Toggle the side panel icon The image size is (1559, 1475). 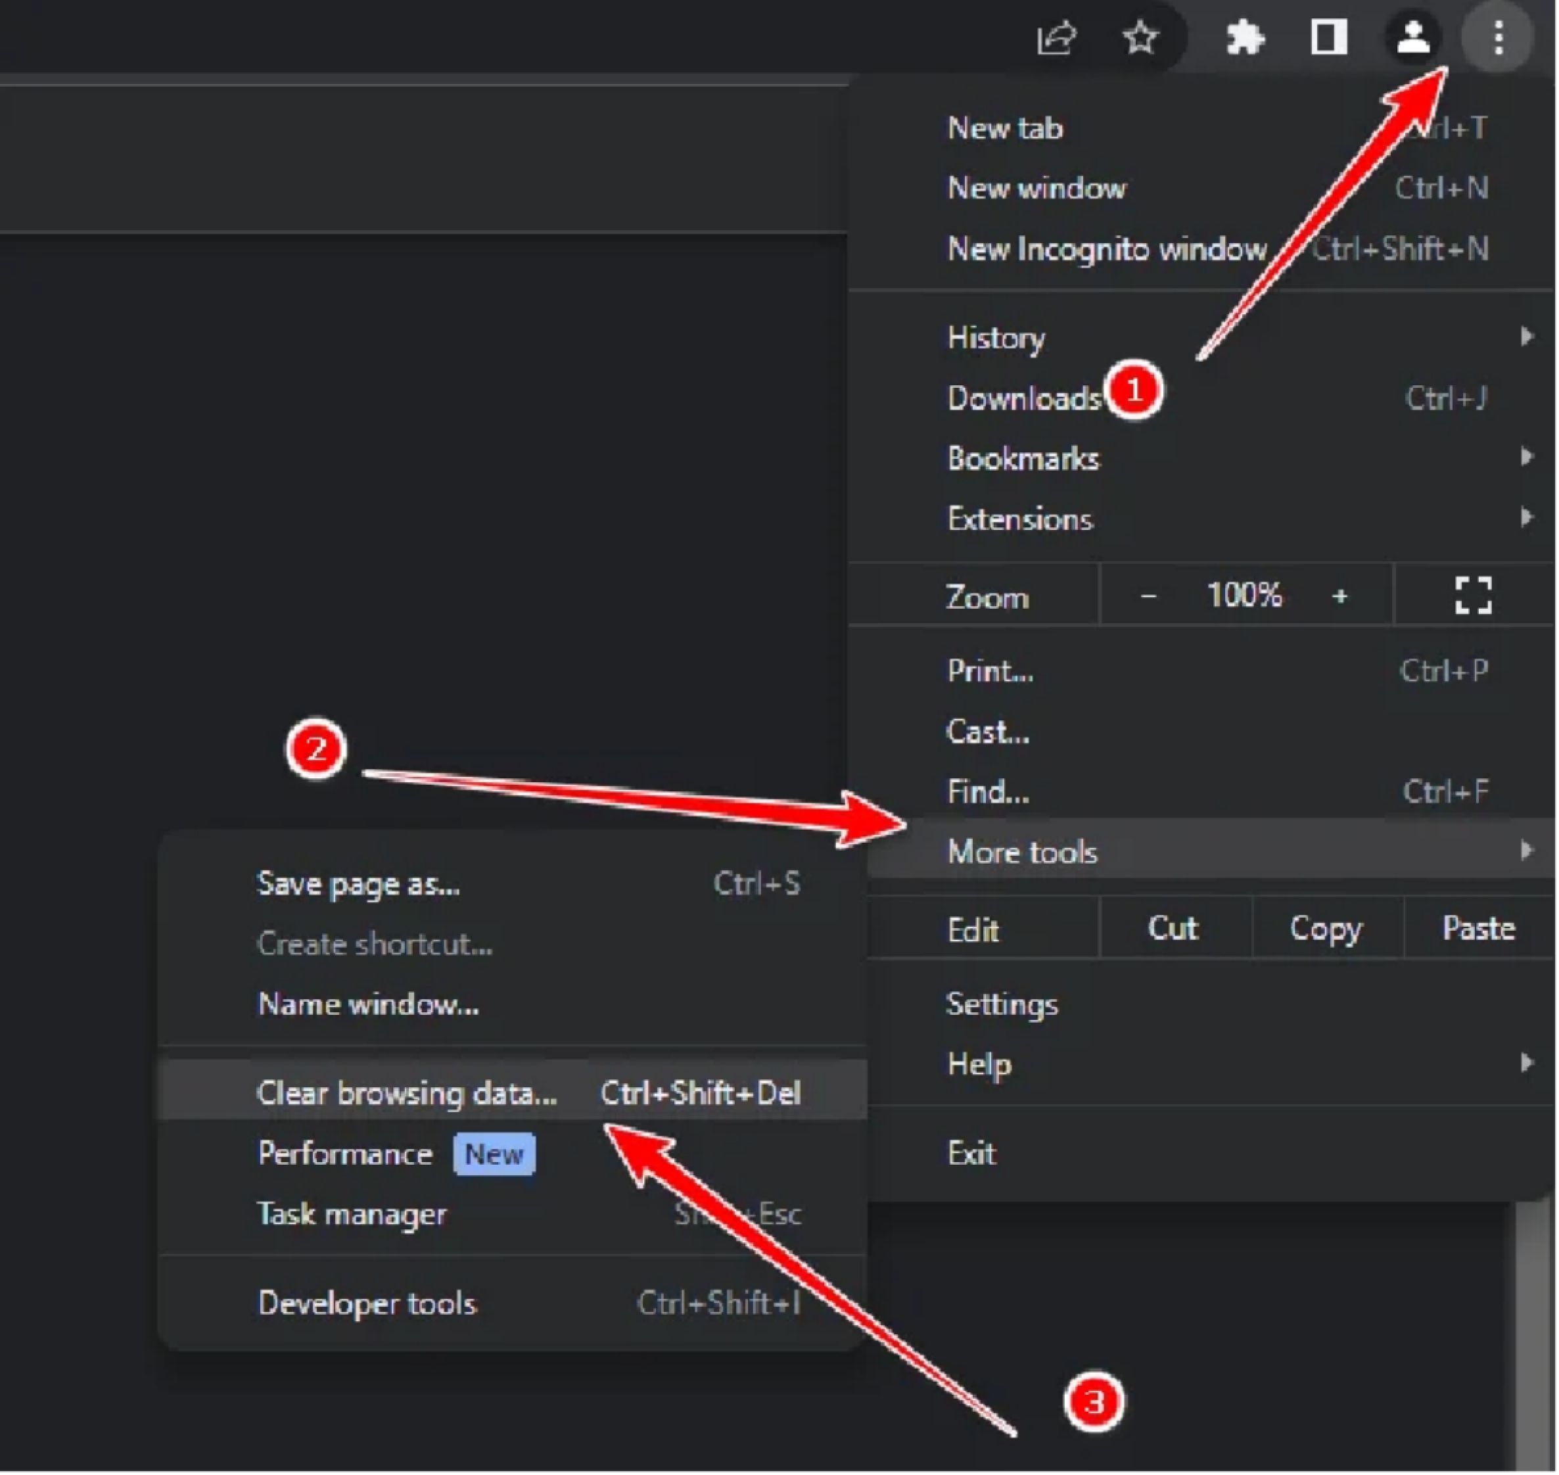tap(1330, 37)
